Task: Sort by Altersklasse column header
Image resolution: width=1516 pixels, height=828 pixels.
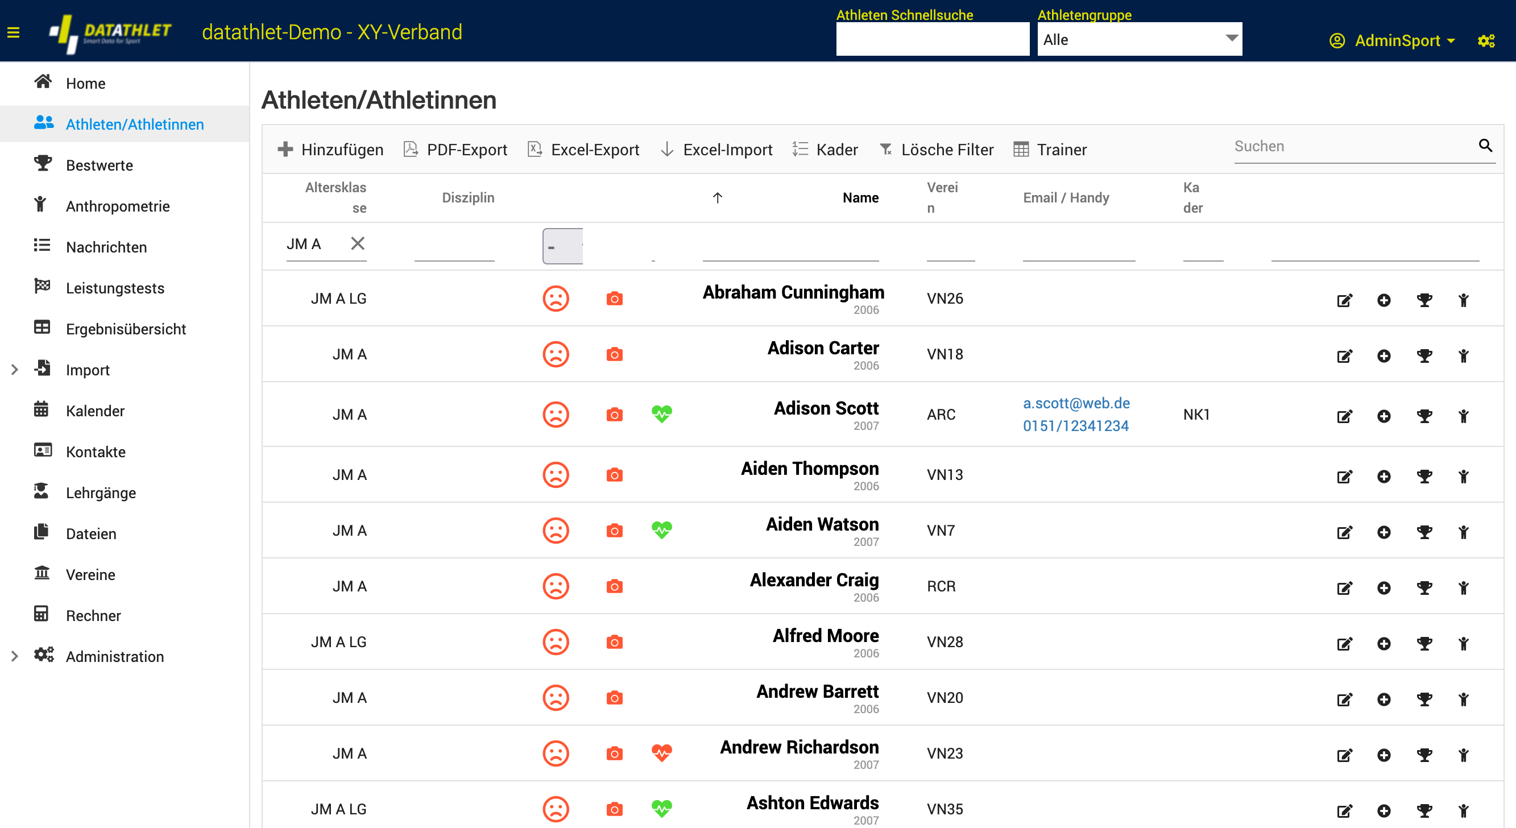Action: [x=335, y=198]
